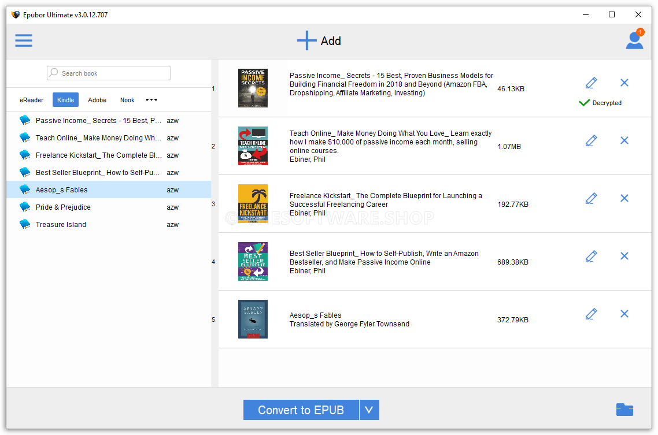Viewport: 658px width, 435px height.
Task: Click the Convert to EPUB button
Action: 301,410
